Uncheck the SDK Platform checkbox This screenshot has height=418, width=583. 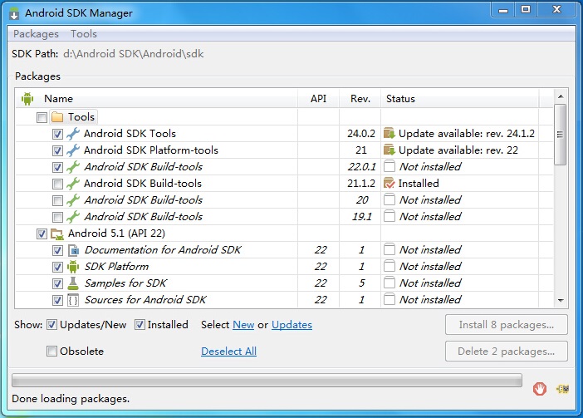57,267
